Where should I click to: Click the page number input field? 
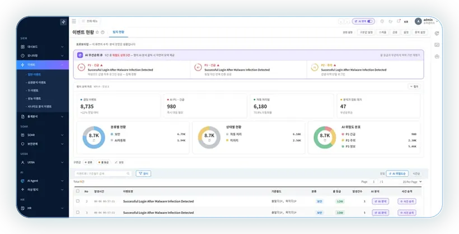373,182
